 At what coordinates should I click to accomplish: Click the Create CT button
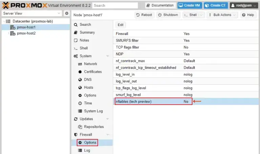(x=216, y=5)
